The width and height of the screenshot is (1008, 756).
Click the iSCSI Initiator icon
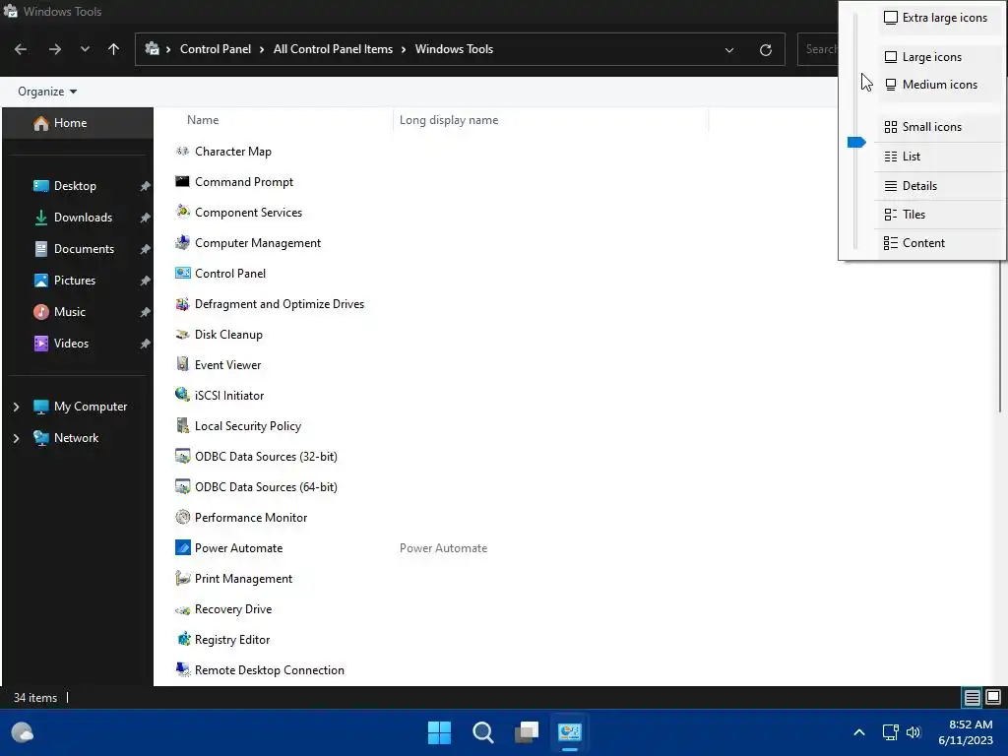pyautogui.click(x=182, y=396)
